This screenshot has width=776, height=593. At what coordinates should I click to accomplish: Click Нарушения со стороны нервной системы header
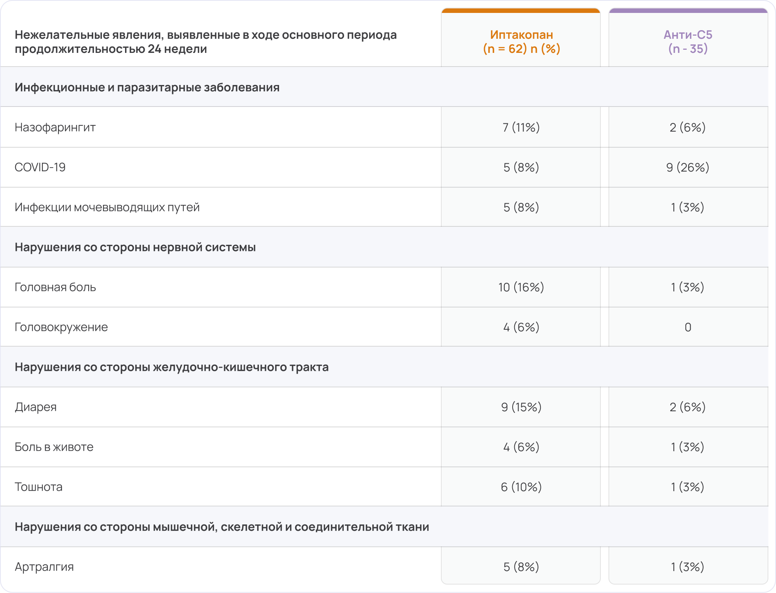135,247
